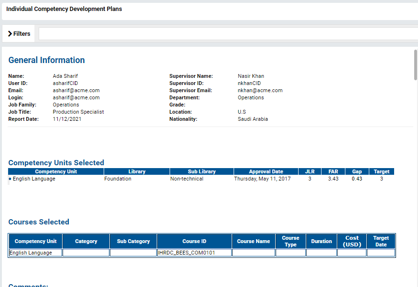Click the Foundation library cell

click(x=118, y=179)
